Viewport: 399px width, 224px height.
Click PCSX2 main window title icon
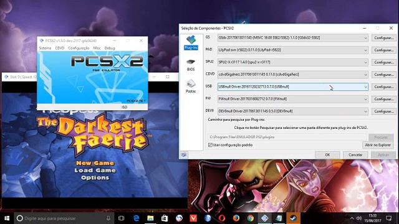42,40
